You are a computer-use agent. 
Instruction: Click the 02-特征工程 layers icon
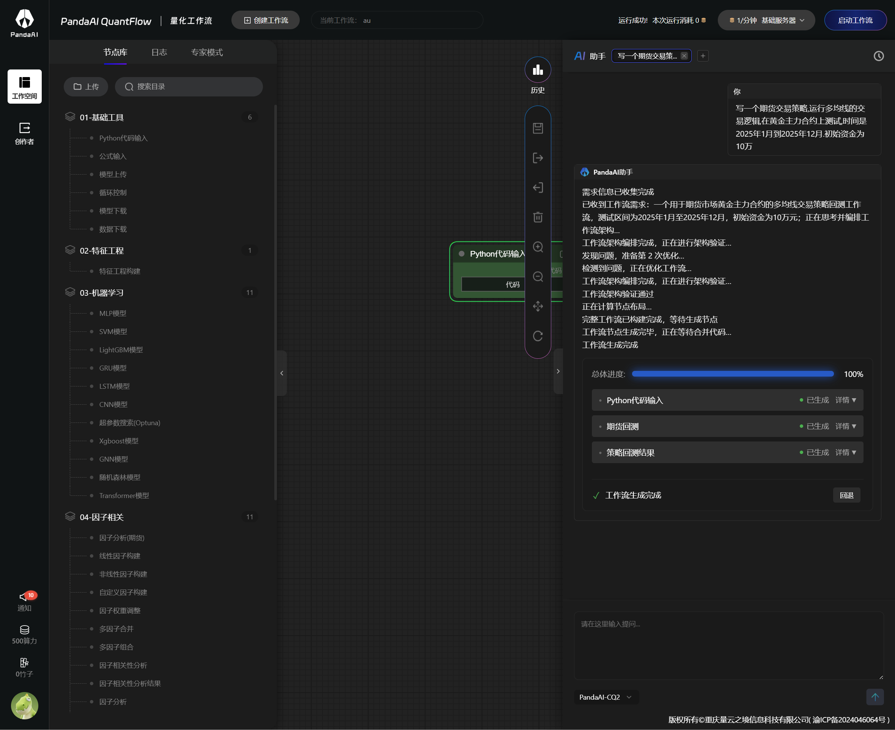[70, 250]
